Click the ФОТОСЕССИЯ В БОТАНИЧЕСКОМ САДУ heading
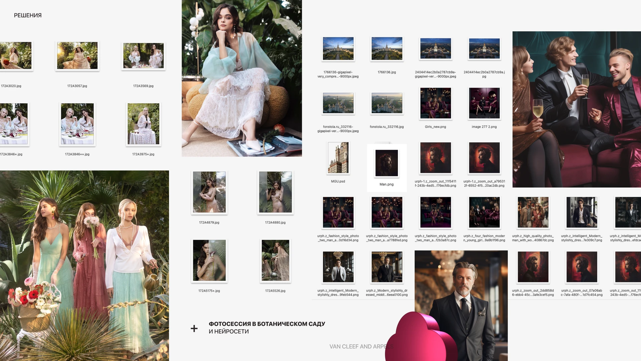Screen dimensions: 641x361 (x=267, y=324)
